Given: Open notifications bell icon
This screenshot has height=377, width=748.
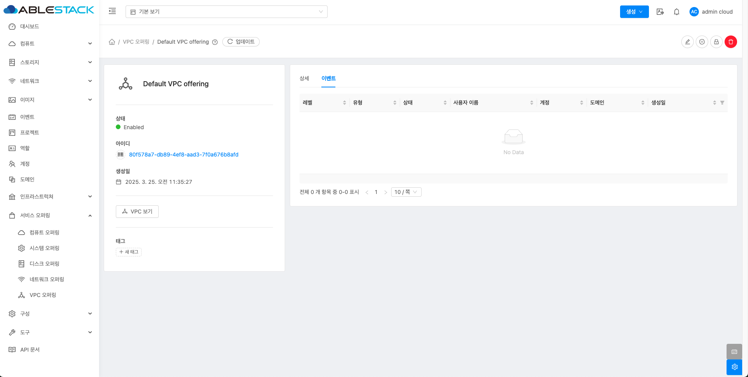Looking at the screenshot, I should 676,12.
